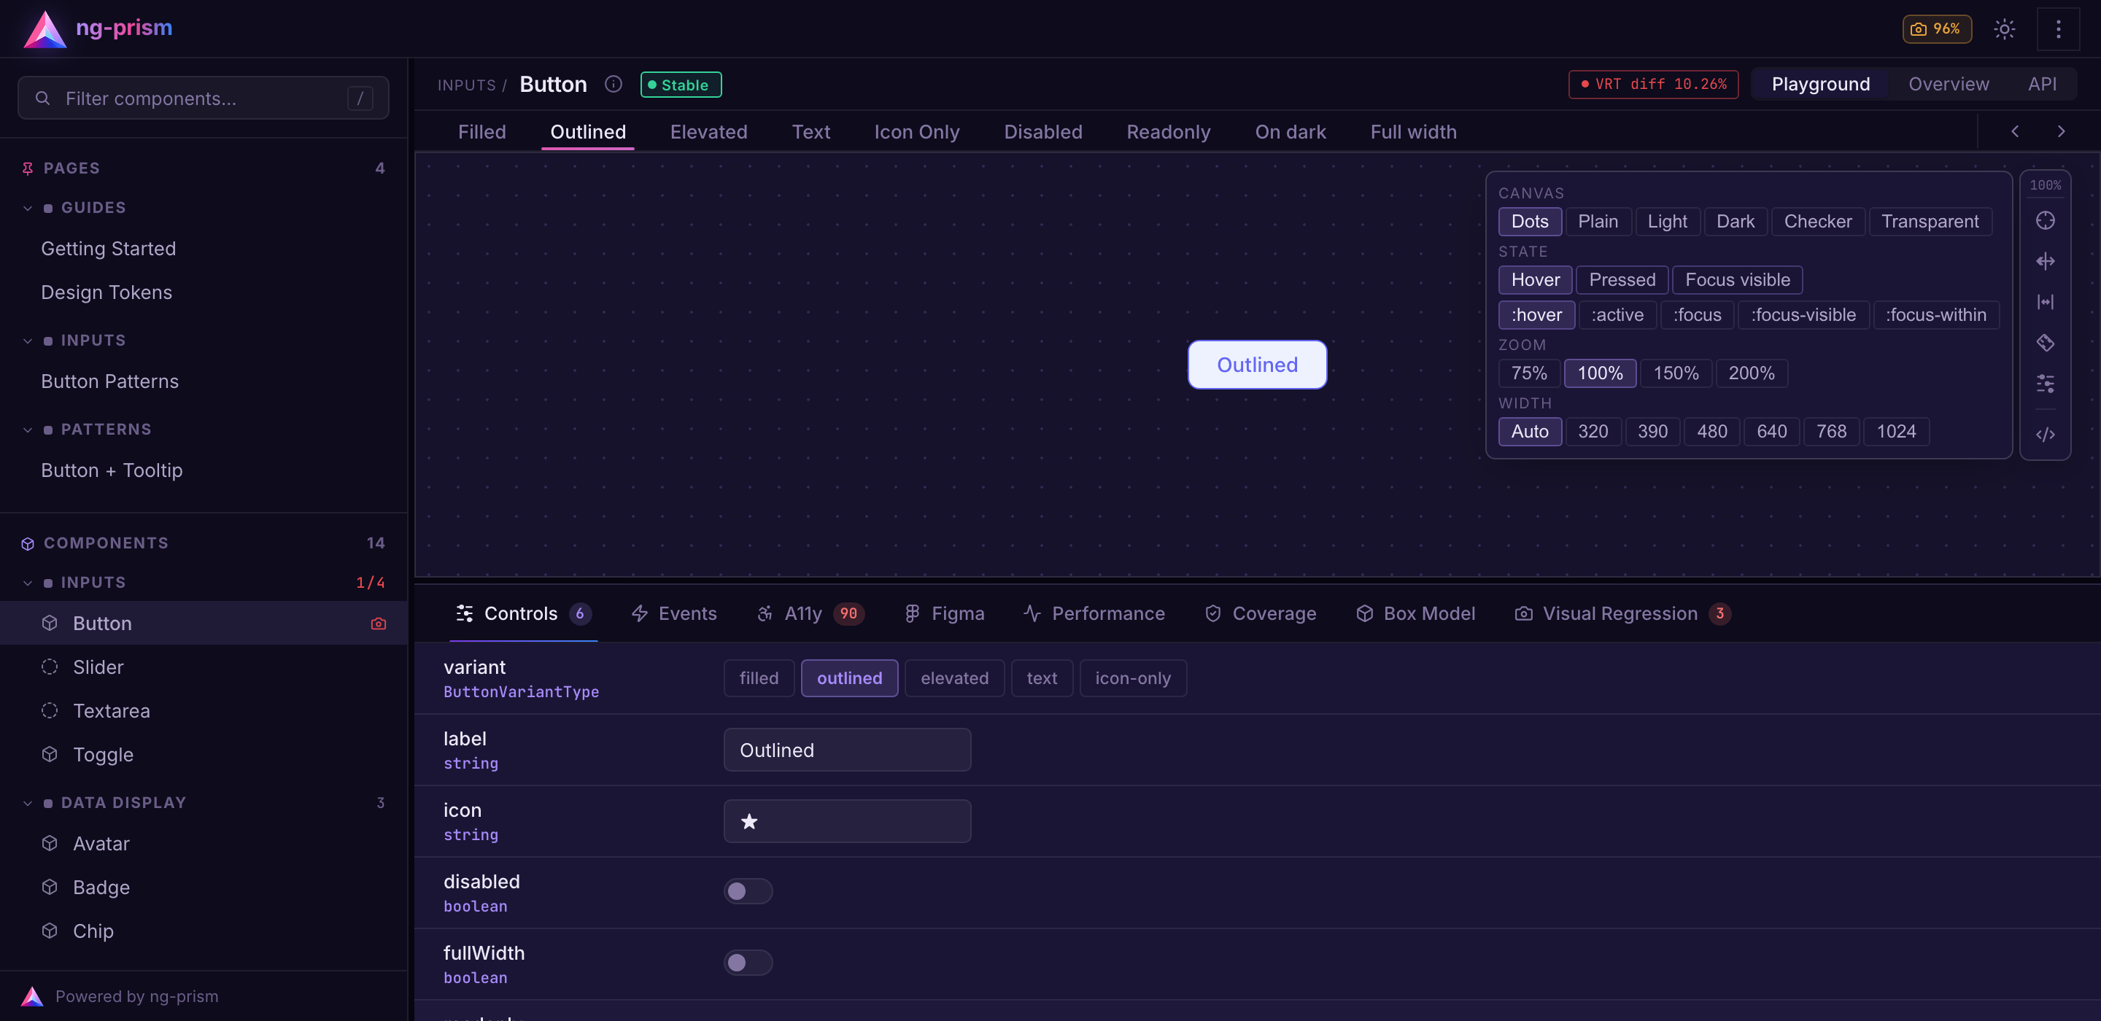Click the VRT diff 10.26% badge
The height and width of the screenshot is (1021, 2101).
pos(1652,84)
